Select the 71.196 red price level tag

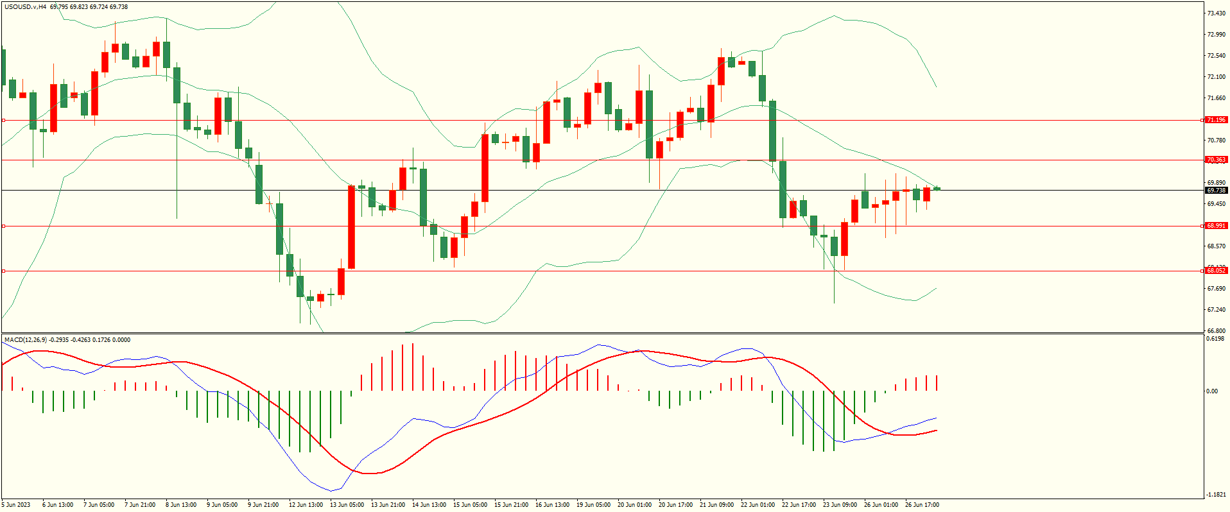pos(1216,120)
